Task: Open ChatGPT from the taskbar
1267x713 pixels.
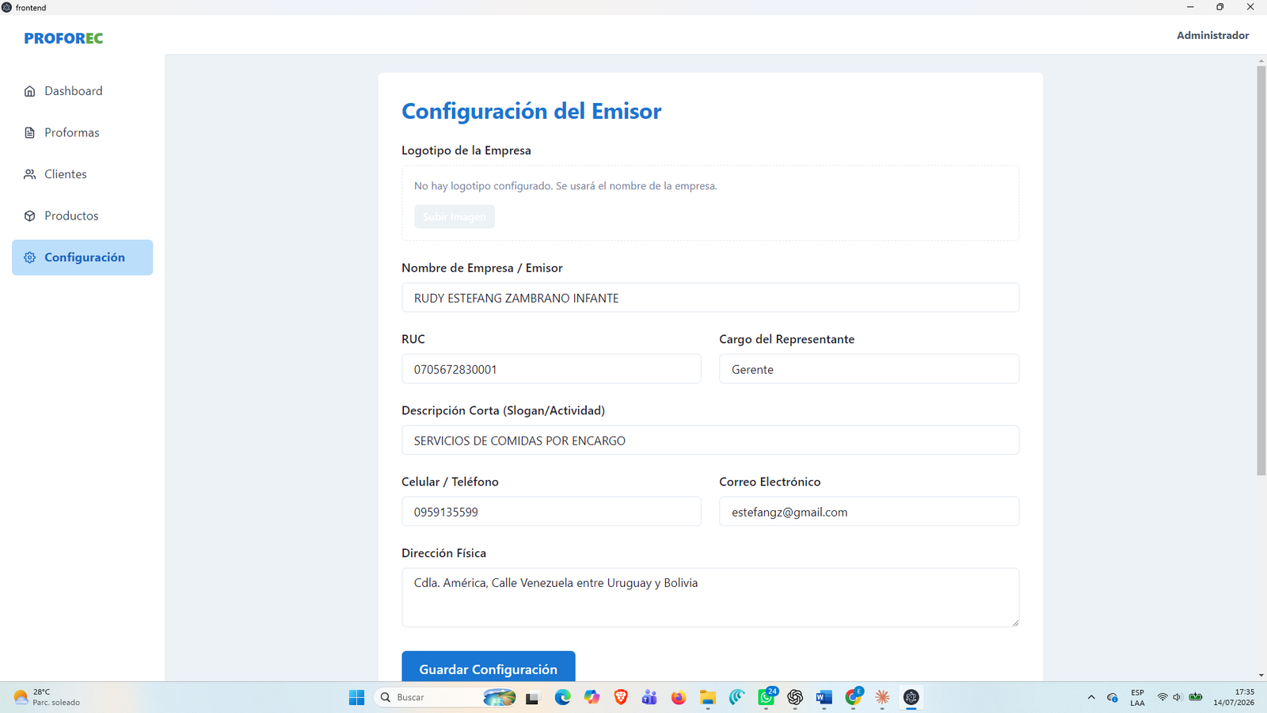Action: (x=795, y=697)
